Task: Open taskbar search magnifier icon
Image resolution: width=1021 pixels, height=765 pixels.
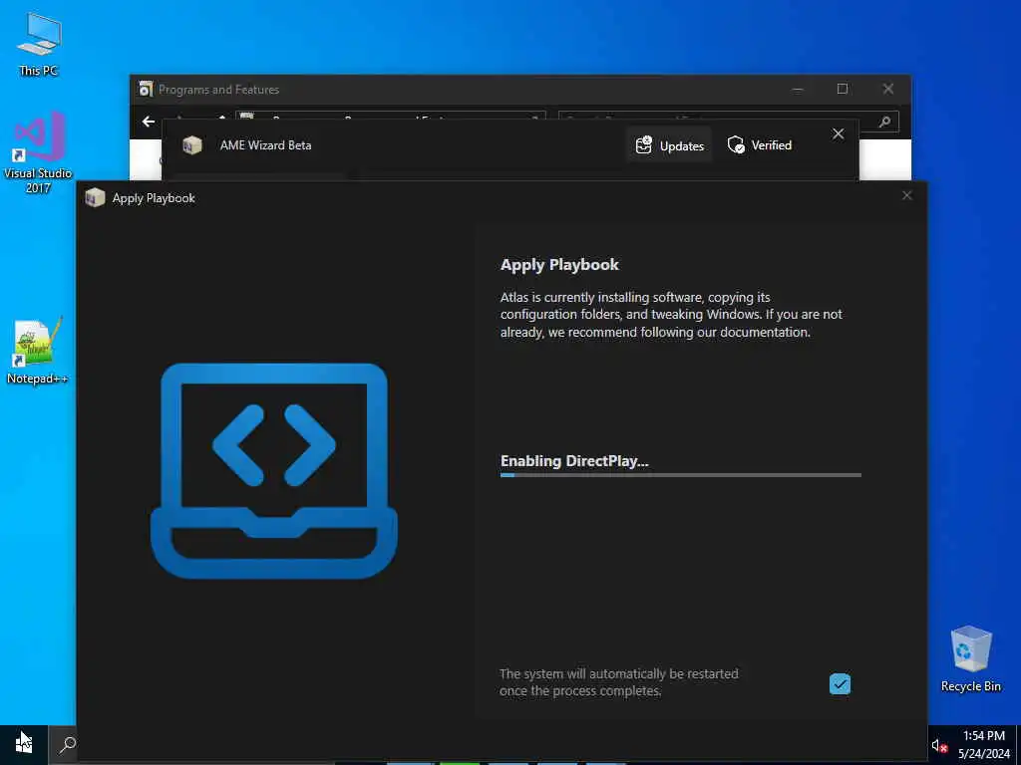Action: 67,744
